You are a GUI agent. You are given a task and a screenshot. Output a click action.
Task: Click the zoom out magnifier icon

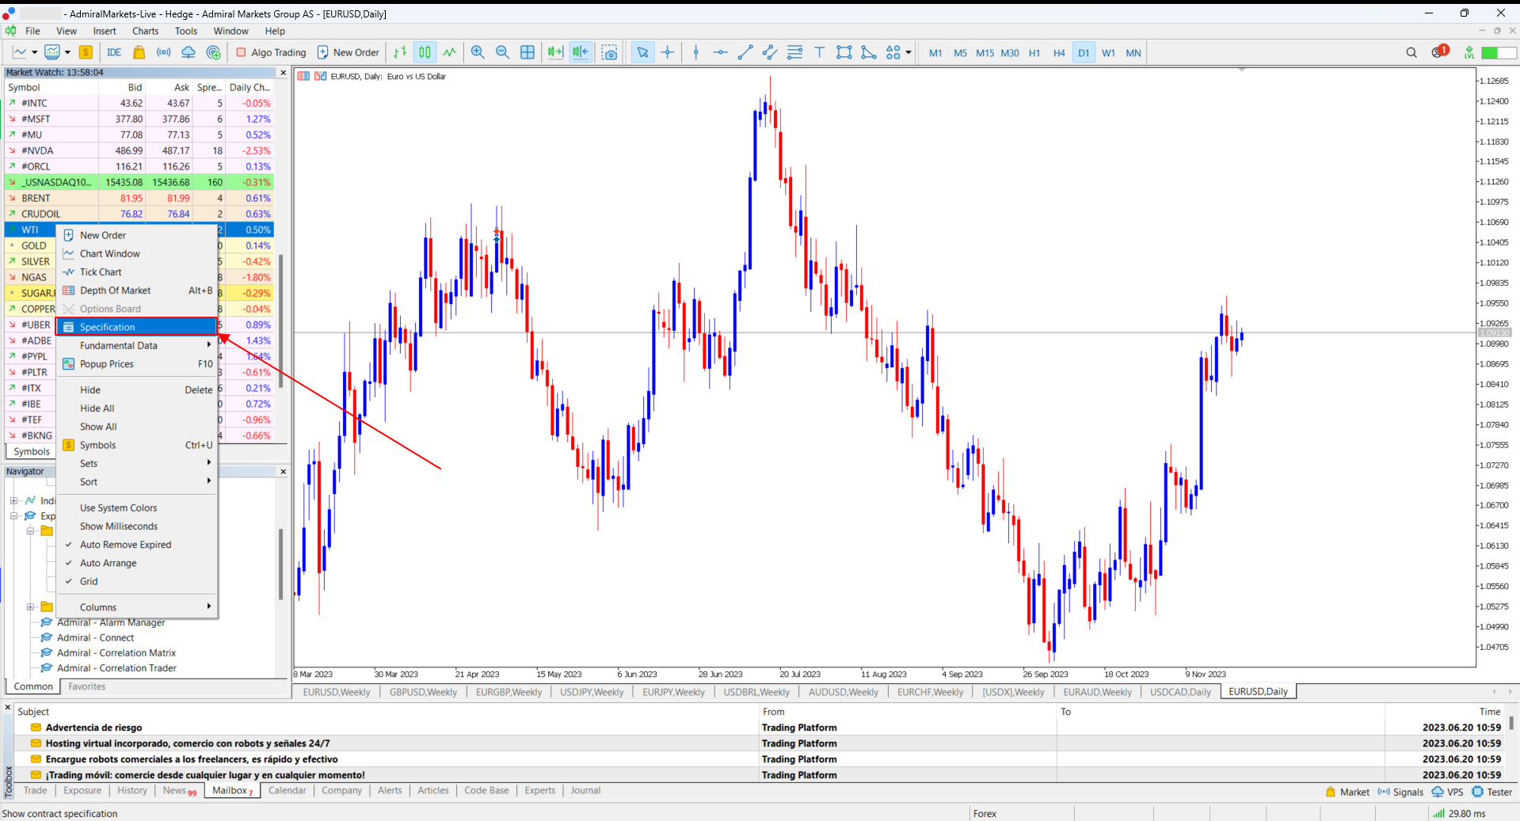click(x=502, y=52)
